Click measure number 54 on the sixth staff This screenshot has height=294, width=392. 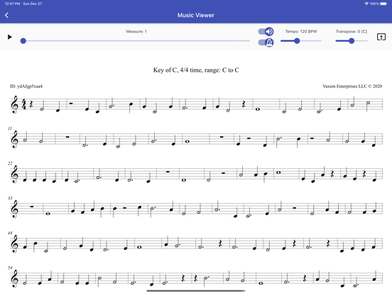click(10, 268)
